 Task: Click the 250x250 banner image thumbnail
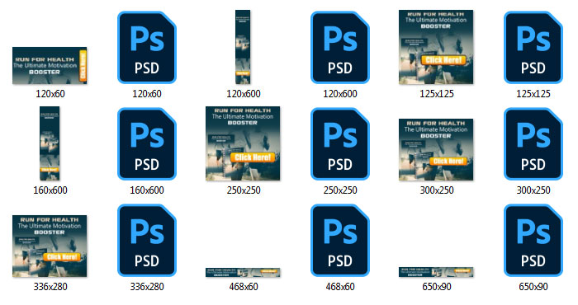click(243, 143)
